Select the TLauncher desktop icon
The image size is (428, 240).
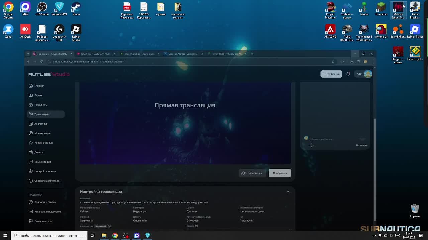[381, 9]
